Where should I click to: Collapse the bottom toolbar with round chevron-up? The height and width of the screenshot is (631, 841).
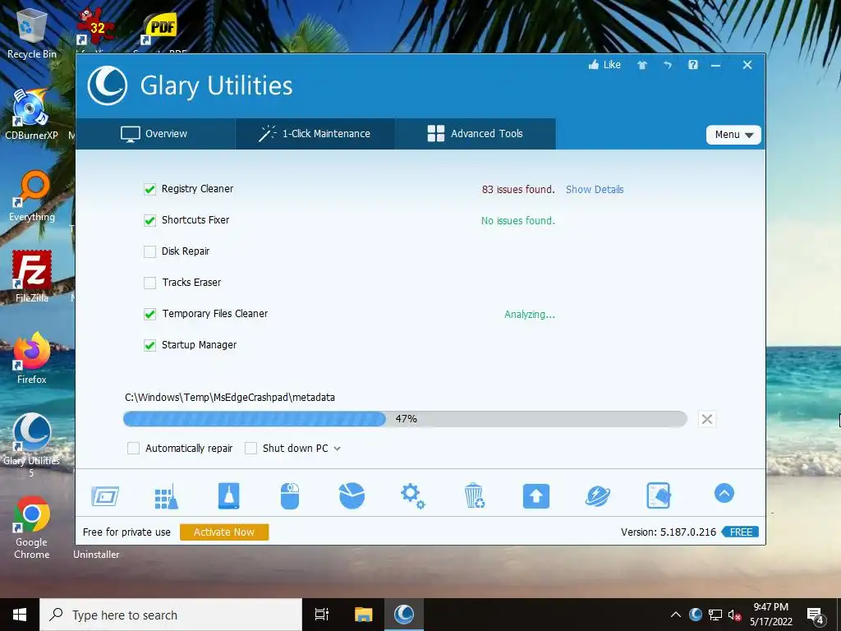coord(724,493)
